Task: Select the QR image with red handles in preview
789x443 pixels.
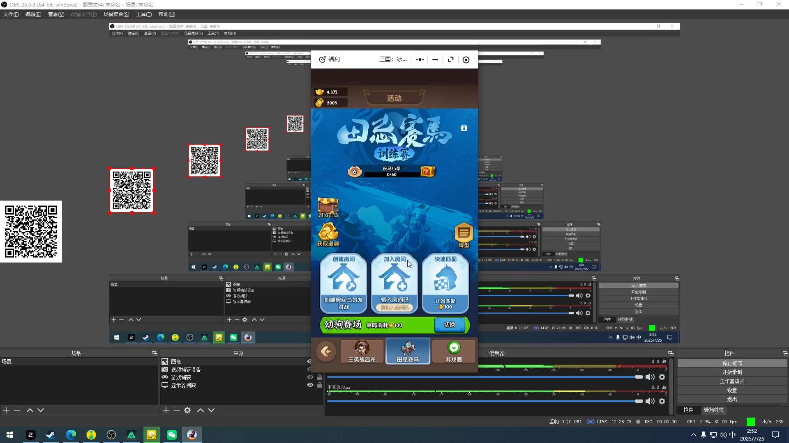Action: (x=131, y=190)
